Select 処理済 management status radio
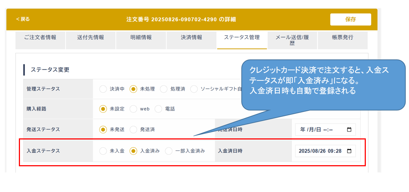Viewport: 409px width, 192px height. [164, 89]
